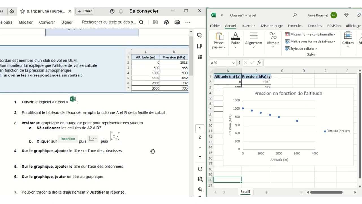Close the 8.Tracer une courbe tab
The height and width of the screenshot is (204, 362).
70,11
